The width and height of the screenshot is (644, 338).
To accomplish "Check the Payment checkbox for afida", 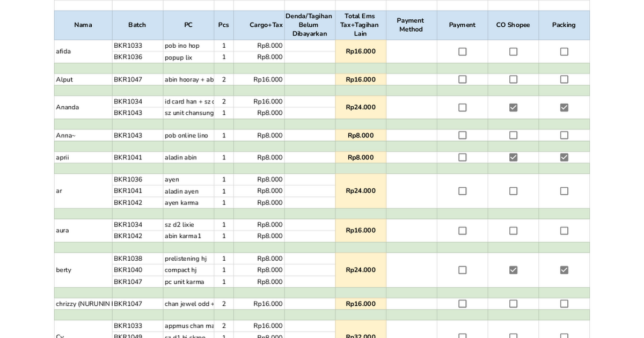I will pyautogui.click(x=462, y=52).
